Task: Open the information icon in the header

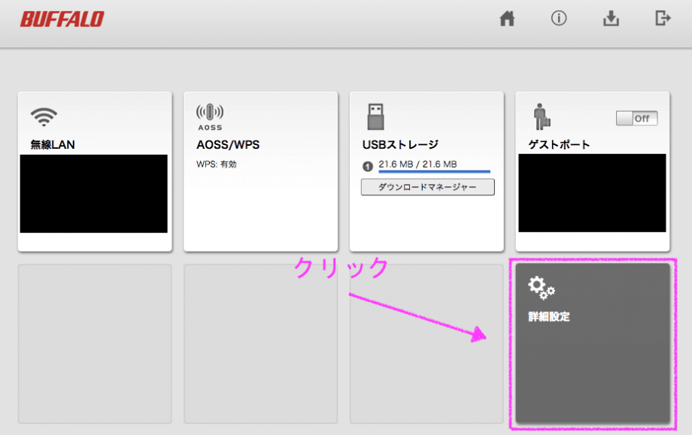Action: (559, 20)
